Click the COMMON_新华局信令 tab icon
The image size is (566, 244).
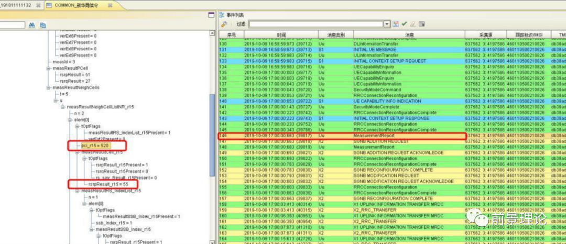[49, 5]
